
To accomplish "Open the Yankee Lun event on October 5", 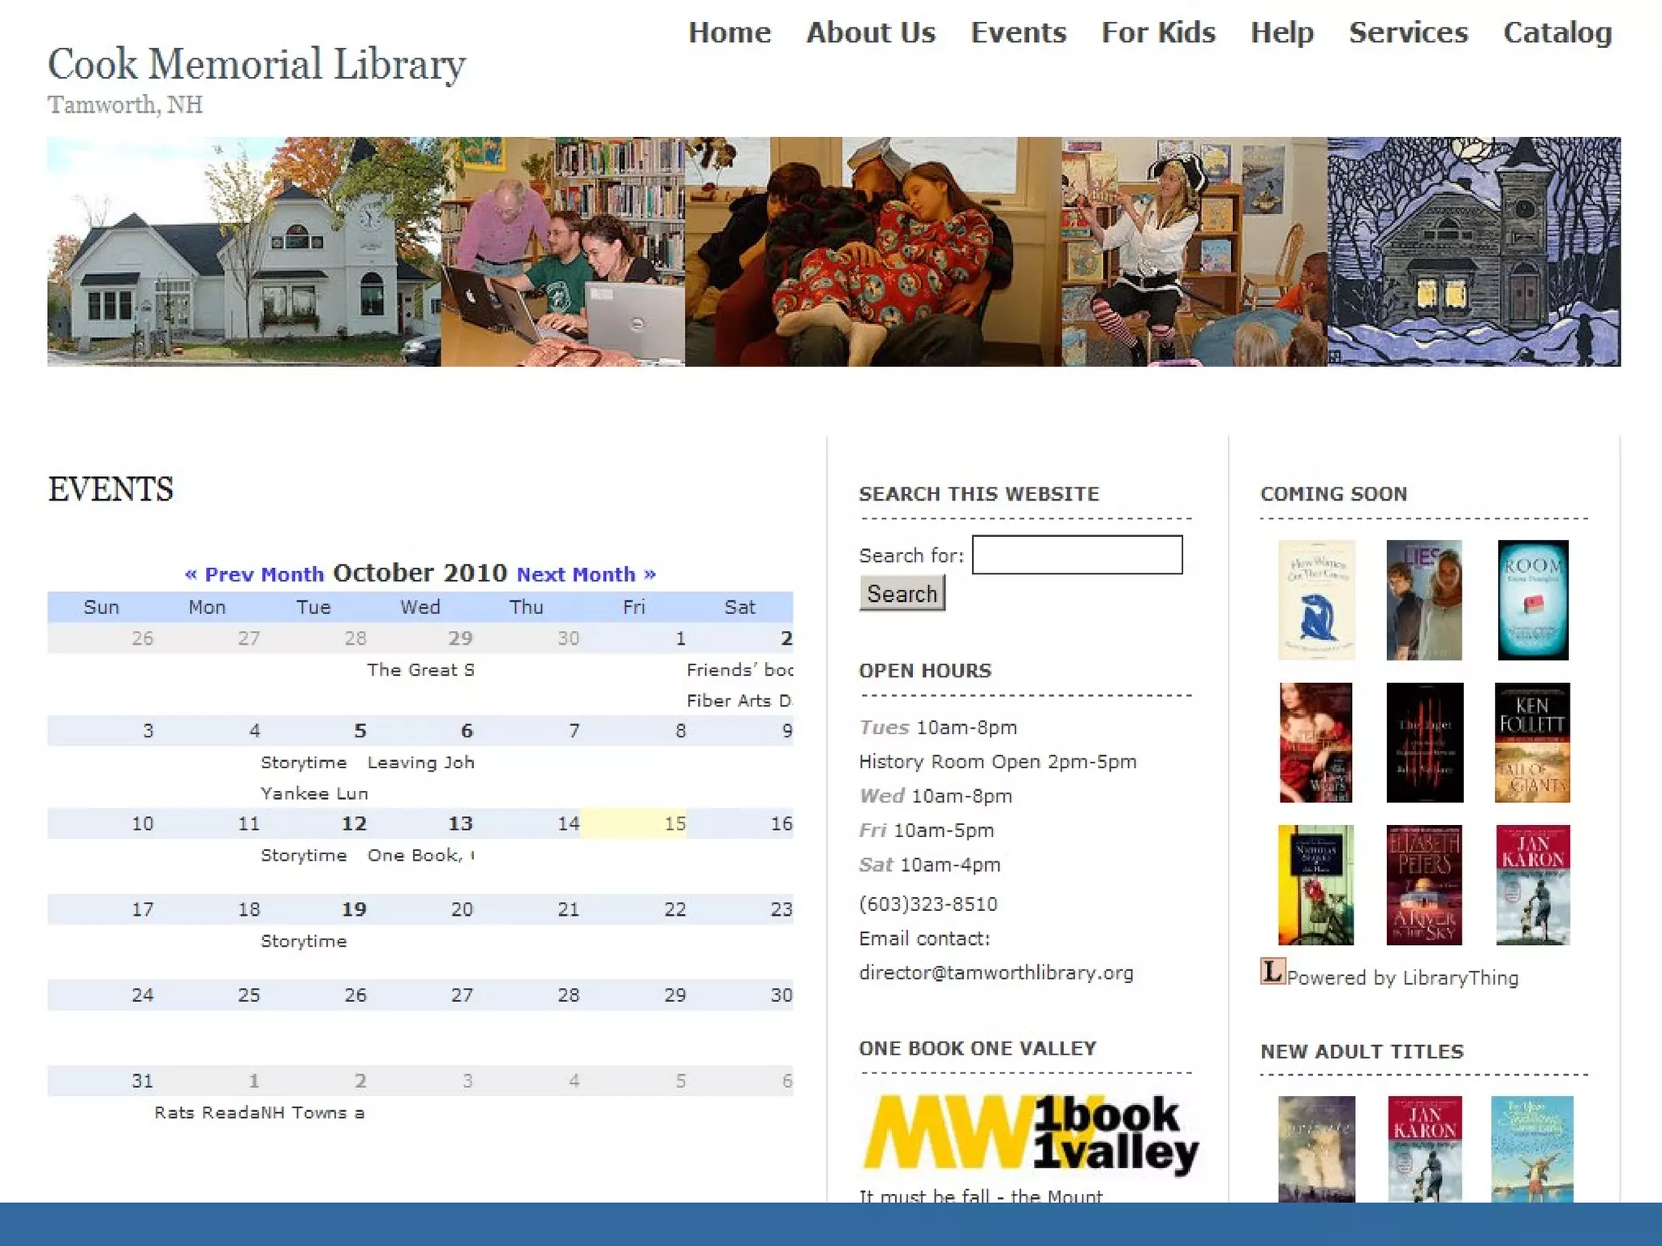I will tap(314, 793).
